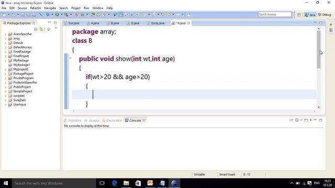The image size is (335, 188).
Task: Switch to the Debug perspective
Action: click(325, 15)
